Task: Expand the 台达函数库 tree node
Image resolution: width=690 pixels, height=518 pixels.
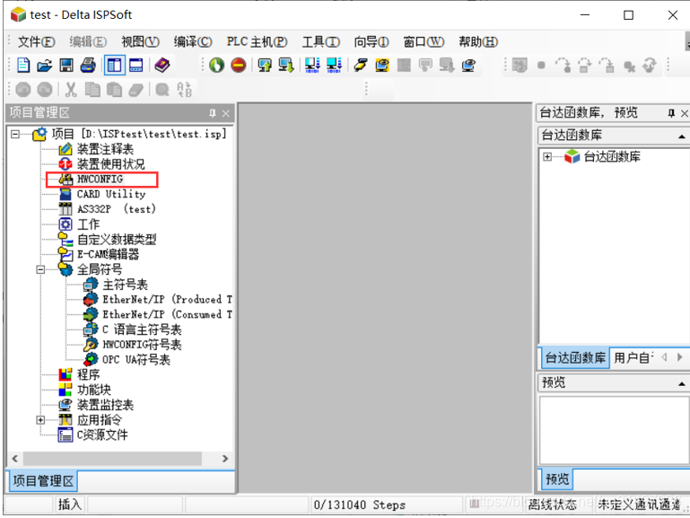Action: tap(547, 157)
